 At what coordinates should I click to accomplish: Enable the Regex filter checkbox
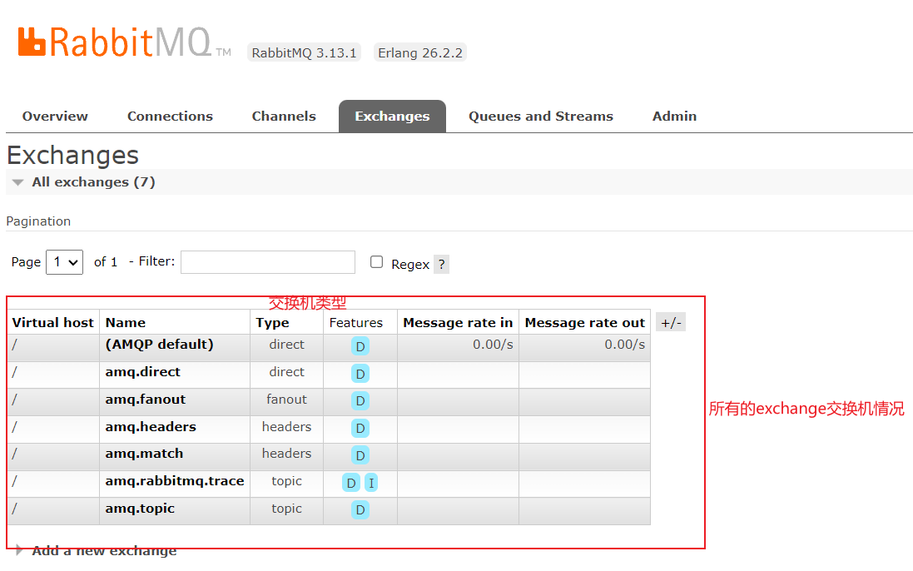click(377, 262)
